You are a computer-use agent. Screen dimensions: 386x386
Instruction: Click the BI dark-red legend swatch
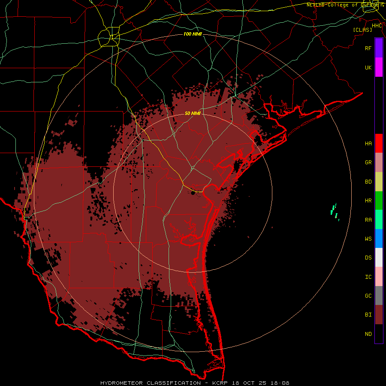click(379, 315)
